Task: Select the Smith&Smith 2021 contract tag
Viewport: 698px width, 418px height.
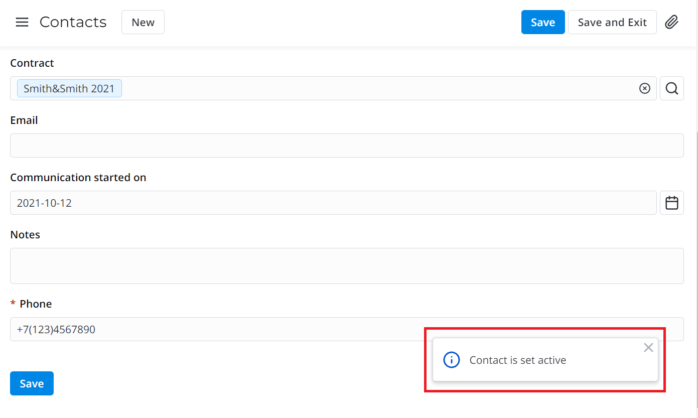Action: click(69, 88)
